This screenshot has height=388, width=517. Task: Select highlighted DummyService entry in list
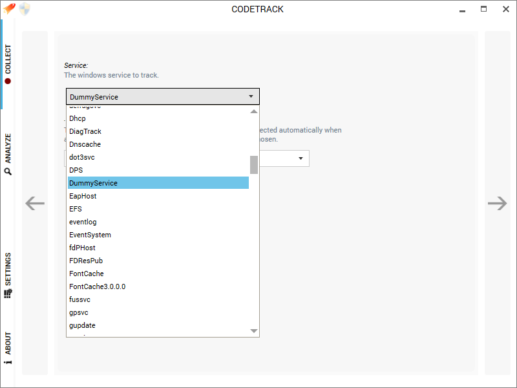pyautogui.click(x=158, y=183)
